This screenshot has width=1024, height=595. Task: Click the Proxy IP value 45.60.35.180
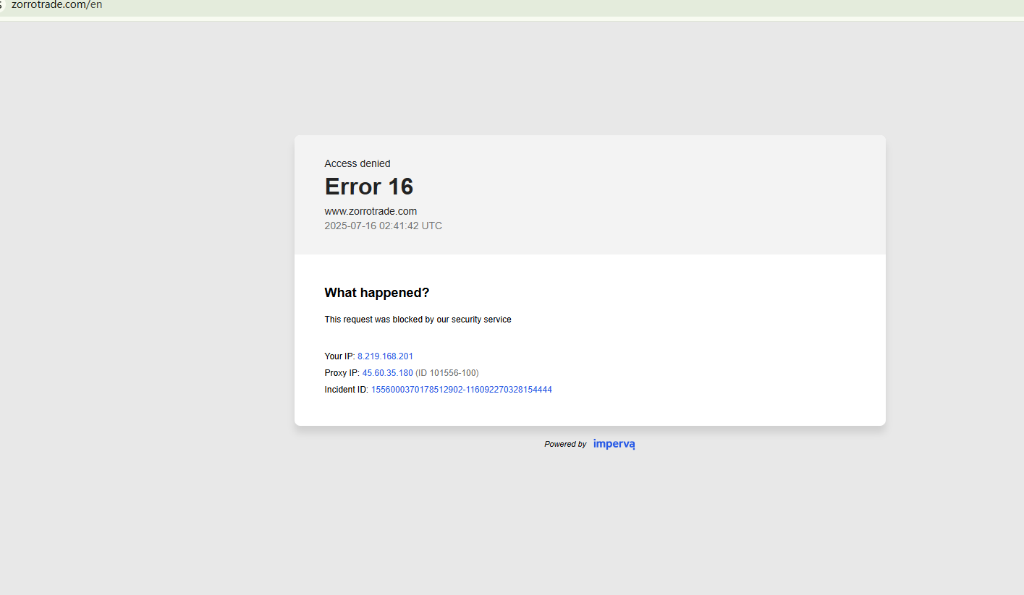(387, 373)
